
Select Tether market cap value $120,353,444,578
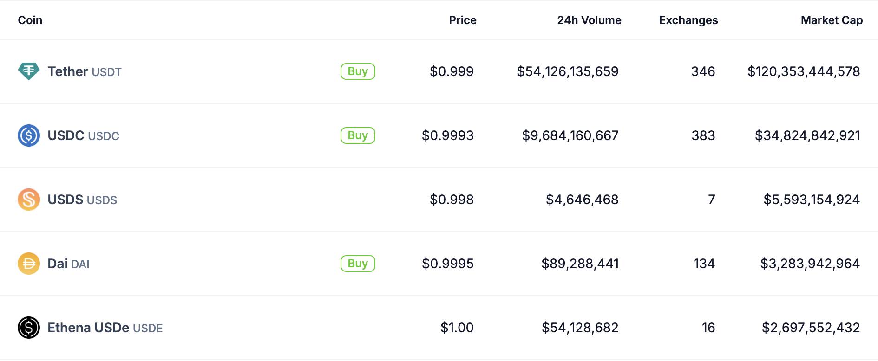[804, 71]
